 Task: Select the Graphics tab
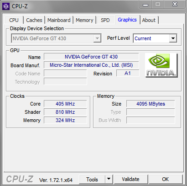(127, 20)
